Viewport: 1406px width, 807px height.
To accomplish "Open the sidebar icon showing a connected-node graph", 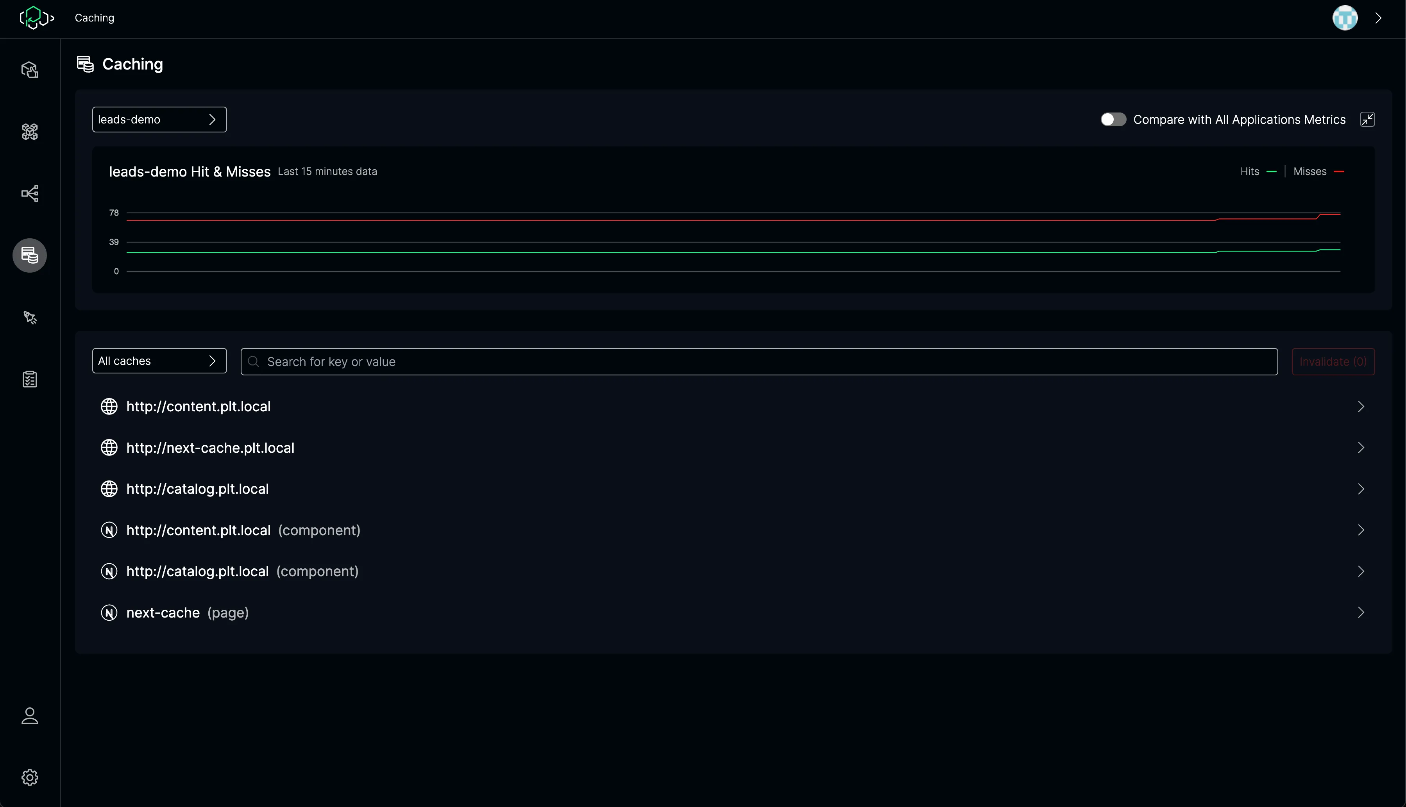I will [29, 193].
